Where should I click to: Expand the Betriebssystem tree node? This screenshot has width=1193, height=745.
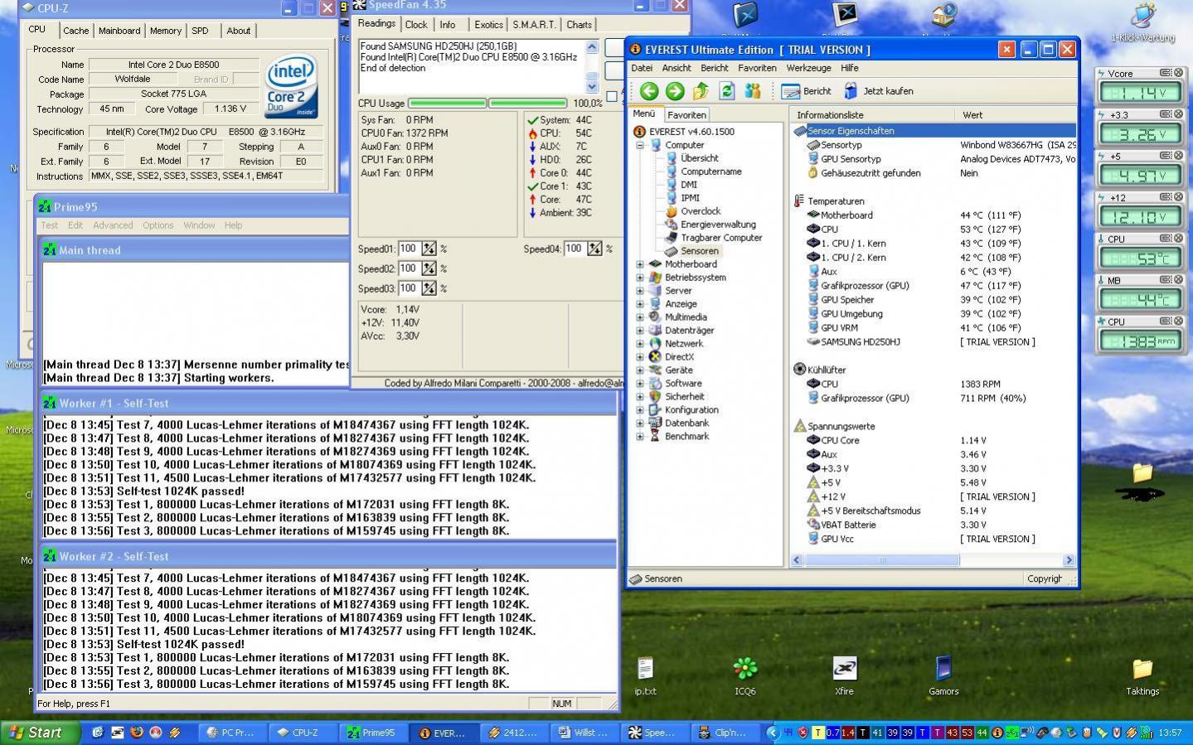pyautogui.click(x=640, y=278)
